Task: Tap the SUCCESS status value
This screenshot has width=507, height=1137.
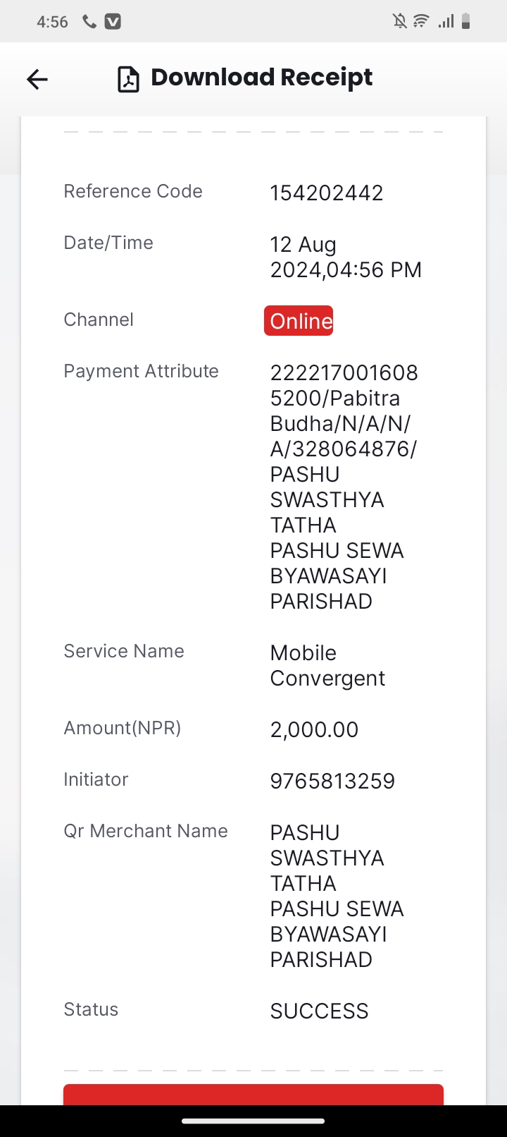Action: [x=319, y=1011]
